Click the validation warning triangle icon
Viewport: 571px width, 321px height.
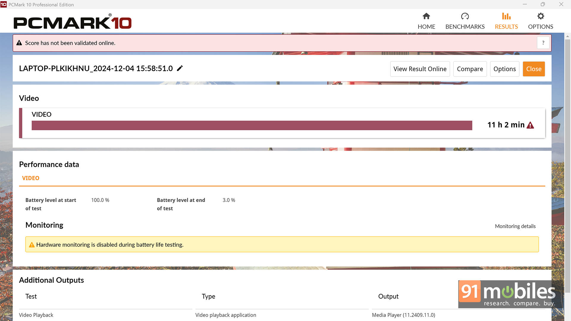pyautogui.click(x=19, y=43)
